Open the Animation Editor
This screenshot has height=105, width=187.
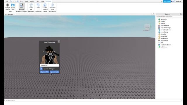53,7
